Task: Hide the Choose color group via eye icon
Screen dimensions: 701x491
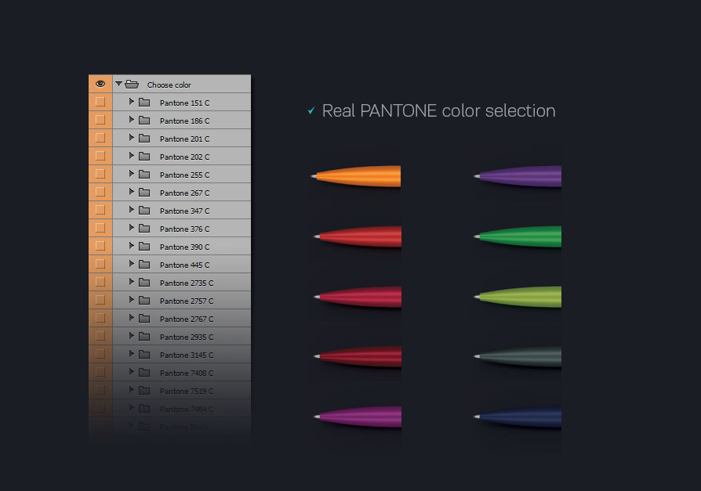Action: click(x=100, y=84)
